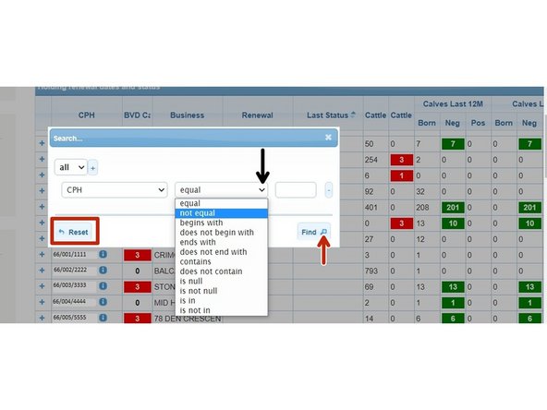The image size is (547, 410).
Task: Click the CPH column header
Action: pyautogui.click(x=87, y=115)
